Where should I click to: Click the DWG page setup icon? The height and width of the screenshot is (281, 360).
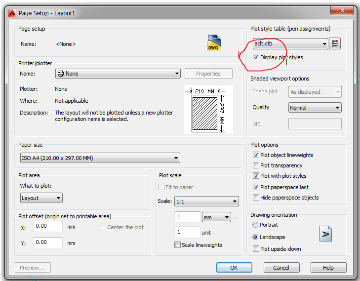214,42
